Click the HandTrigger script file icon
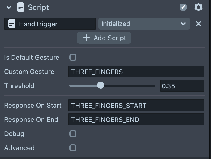Viewport: 211px width, 159px height. tap(12, 24)
